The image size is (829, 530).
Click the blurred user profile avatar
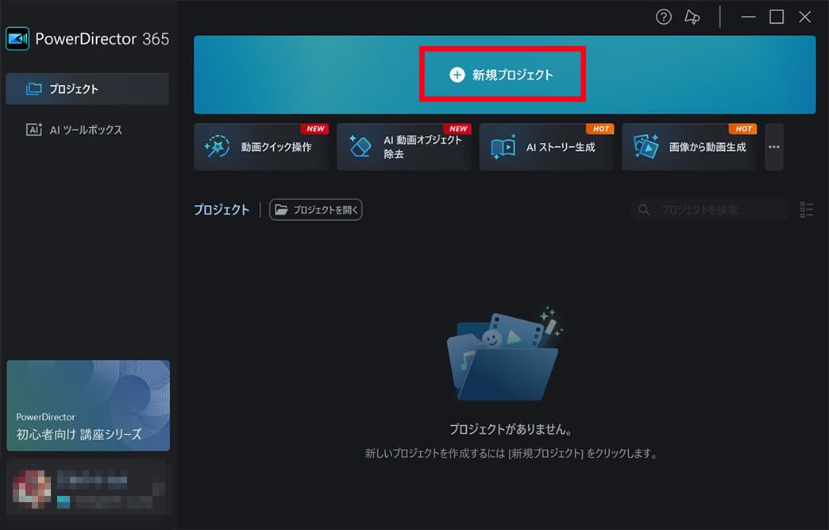[32, 489]
